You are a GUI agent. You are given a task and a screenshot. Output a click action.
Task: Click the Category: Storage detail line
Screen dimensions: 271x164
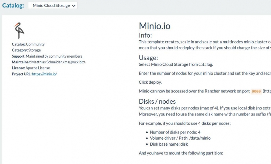coord(26,50)
